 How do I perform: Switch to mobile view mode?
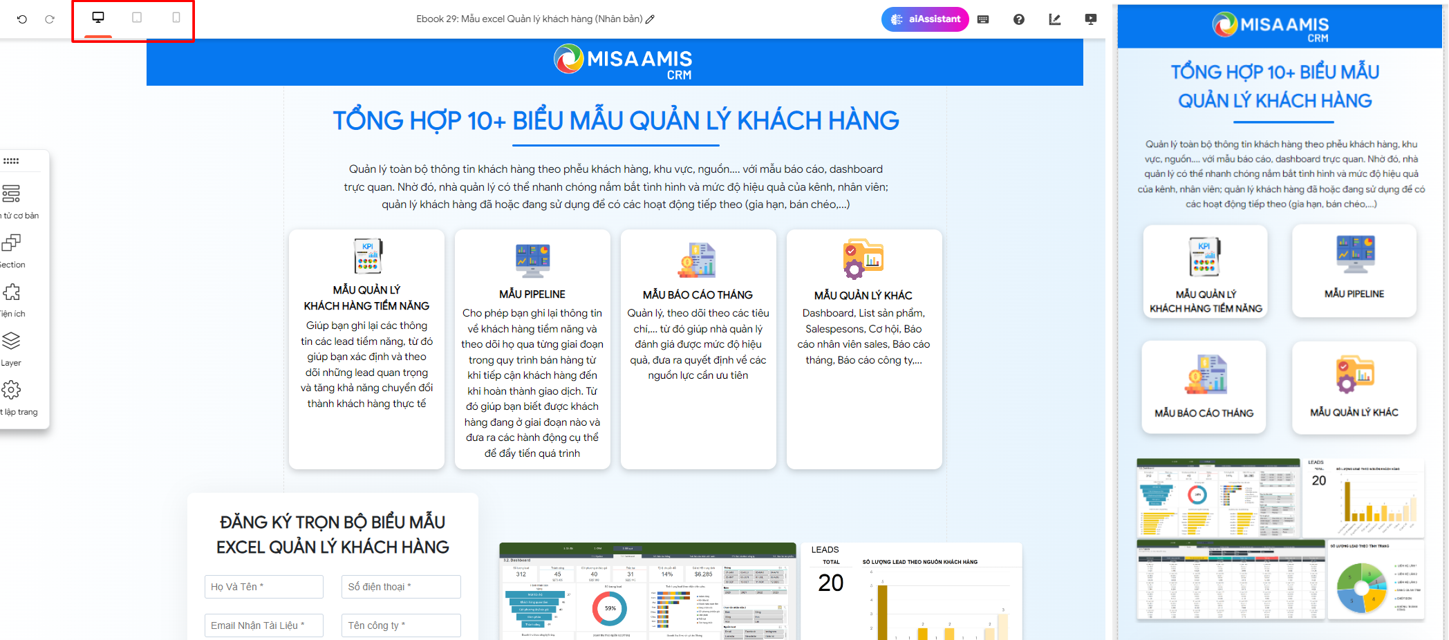tap(176, 17)
